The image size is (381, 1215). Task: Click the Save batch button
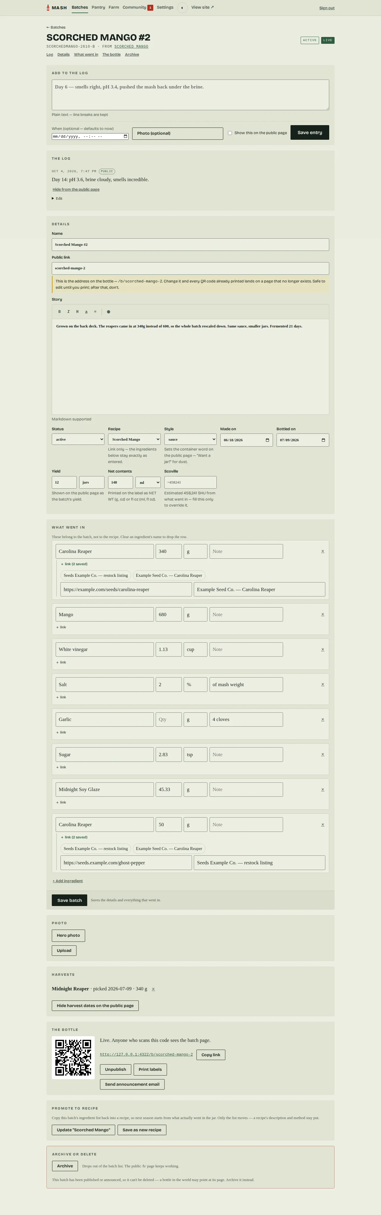pos(70,900)
